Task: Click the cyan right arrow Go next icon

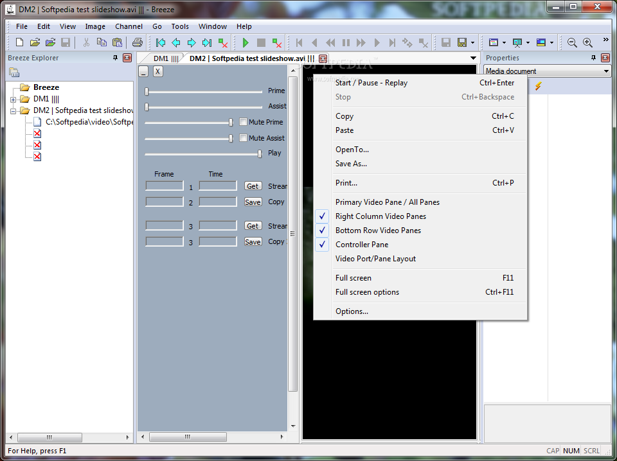Action: point(192,42)
